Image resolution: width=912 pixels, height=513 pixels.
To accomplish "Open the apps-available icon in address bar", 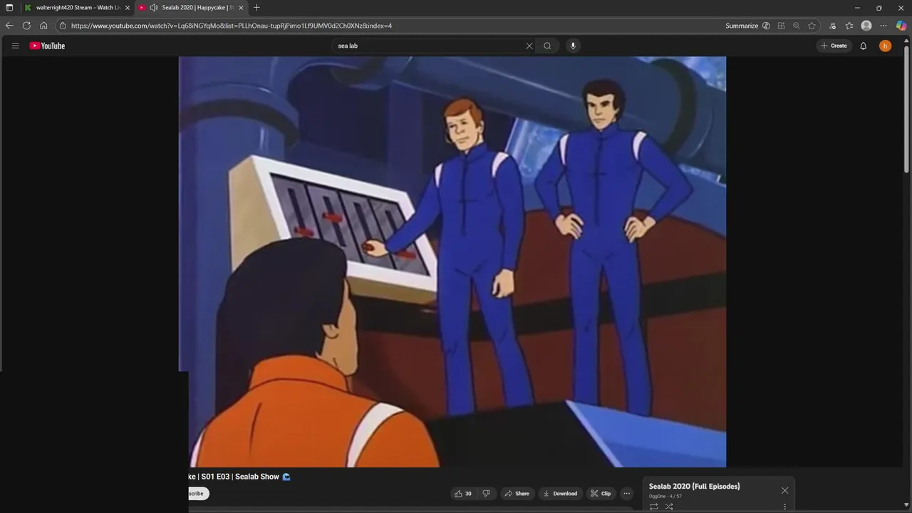I will (x=782, y=26).
